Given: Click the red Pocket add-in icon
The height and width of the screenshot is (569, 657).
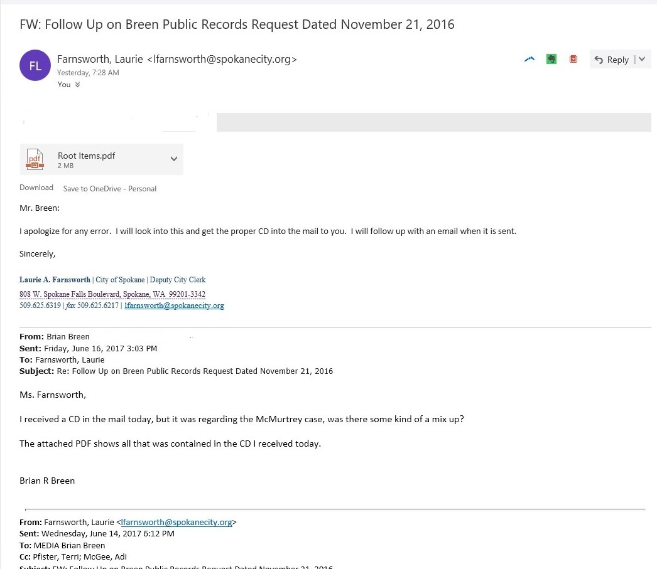Looking at the screenshot, I should (573, 59).
